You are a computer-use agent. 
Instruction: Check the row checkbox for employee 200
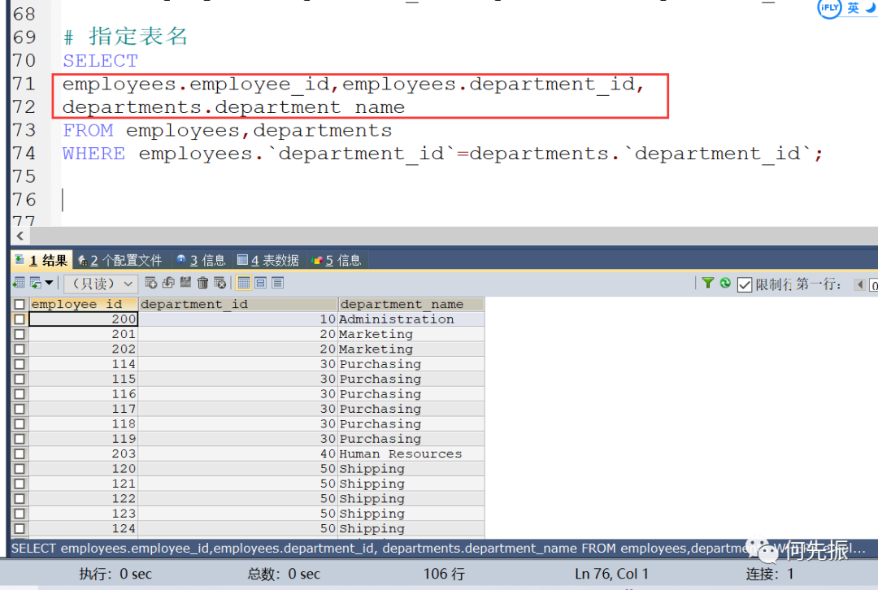point(20,319)
